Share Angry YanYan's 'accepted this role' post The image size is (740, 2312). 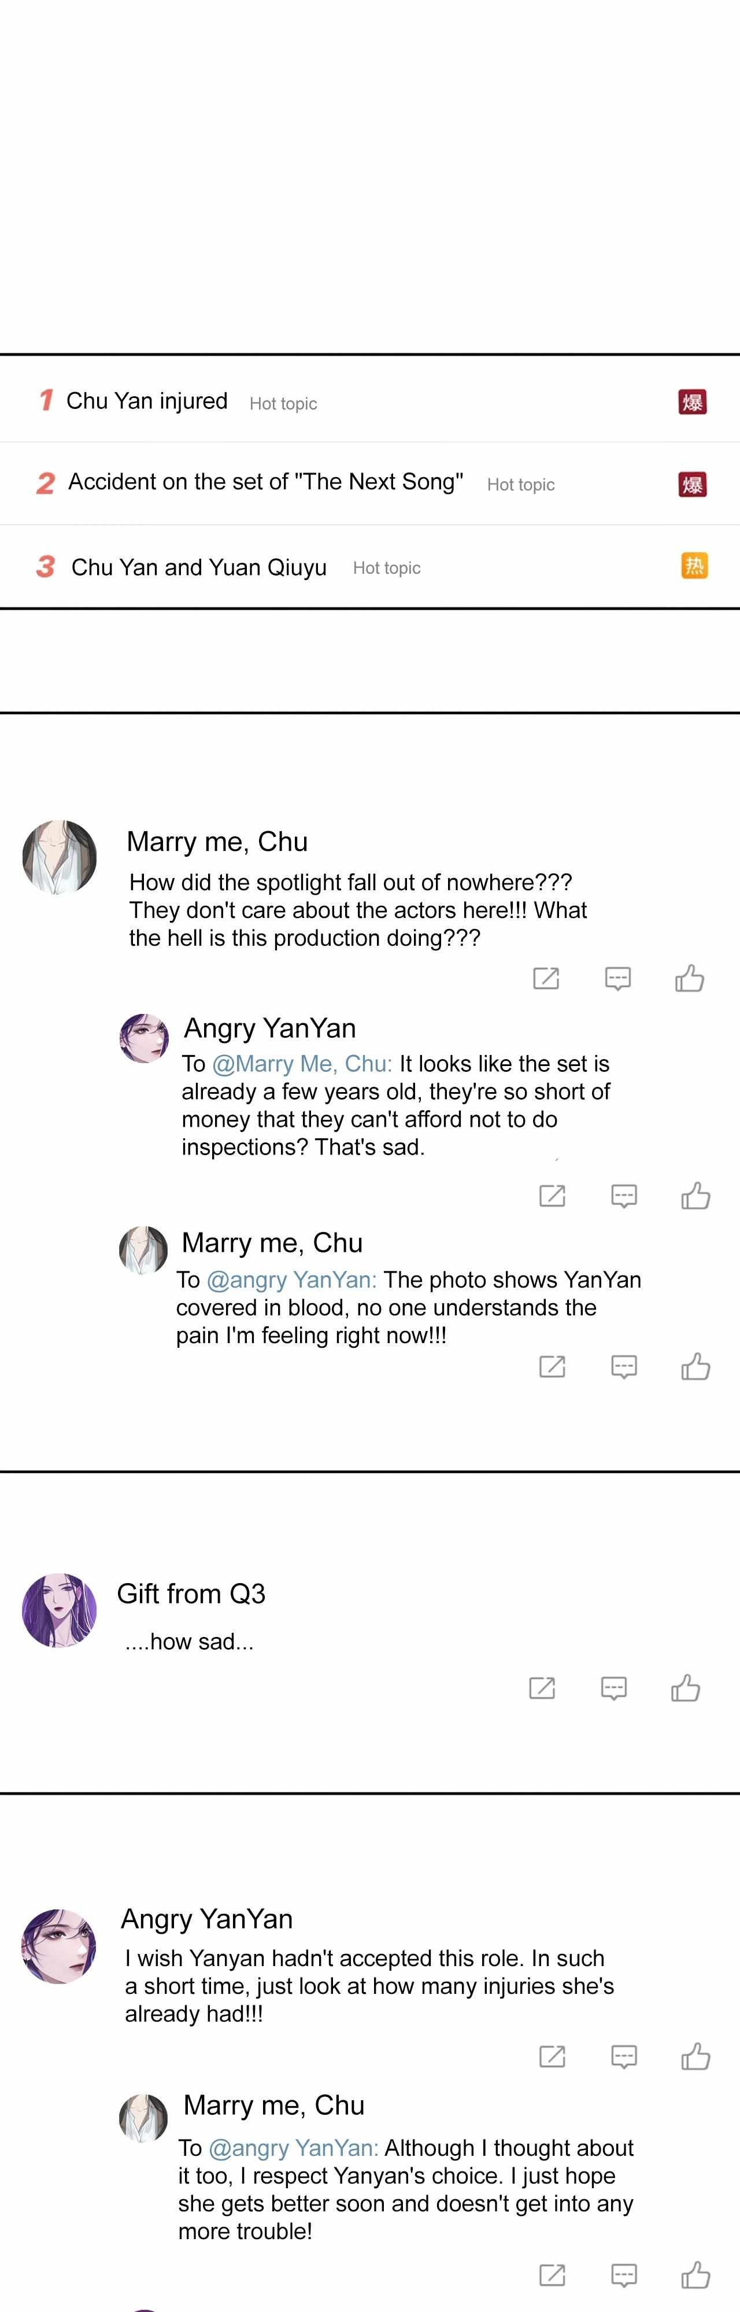(x=552, y=2055)
